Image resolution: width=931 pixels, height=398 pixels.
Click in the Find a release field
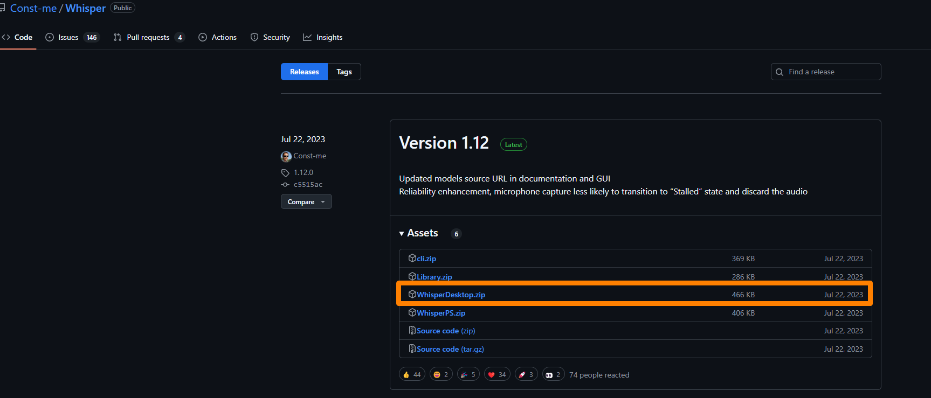click(x=830, y=72)
